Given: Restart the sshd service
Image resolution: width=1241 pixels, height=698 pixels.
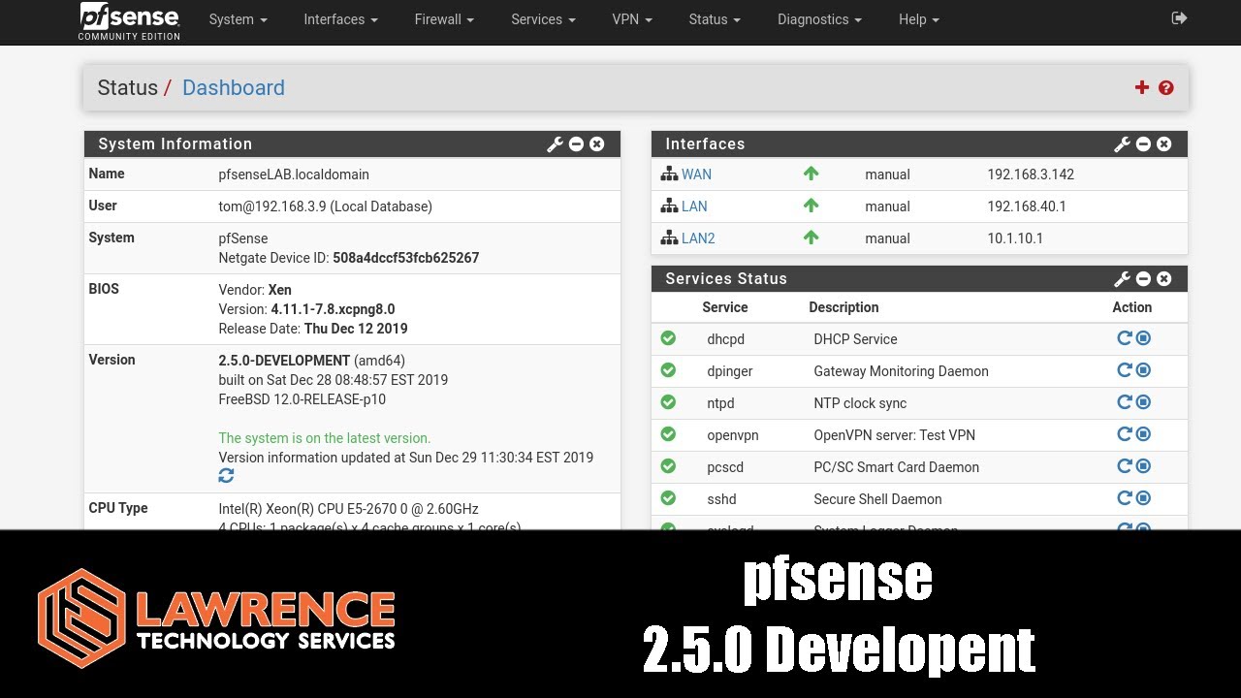Looking at the screenshot, I should click(1125, 498).
